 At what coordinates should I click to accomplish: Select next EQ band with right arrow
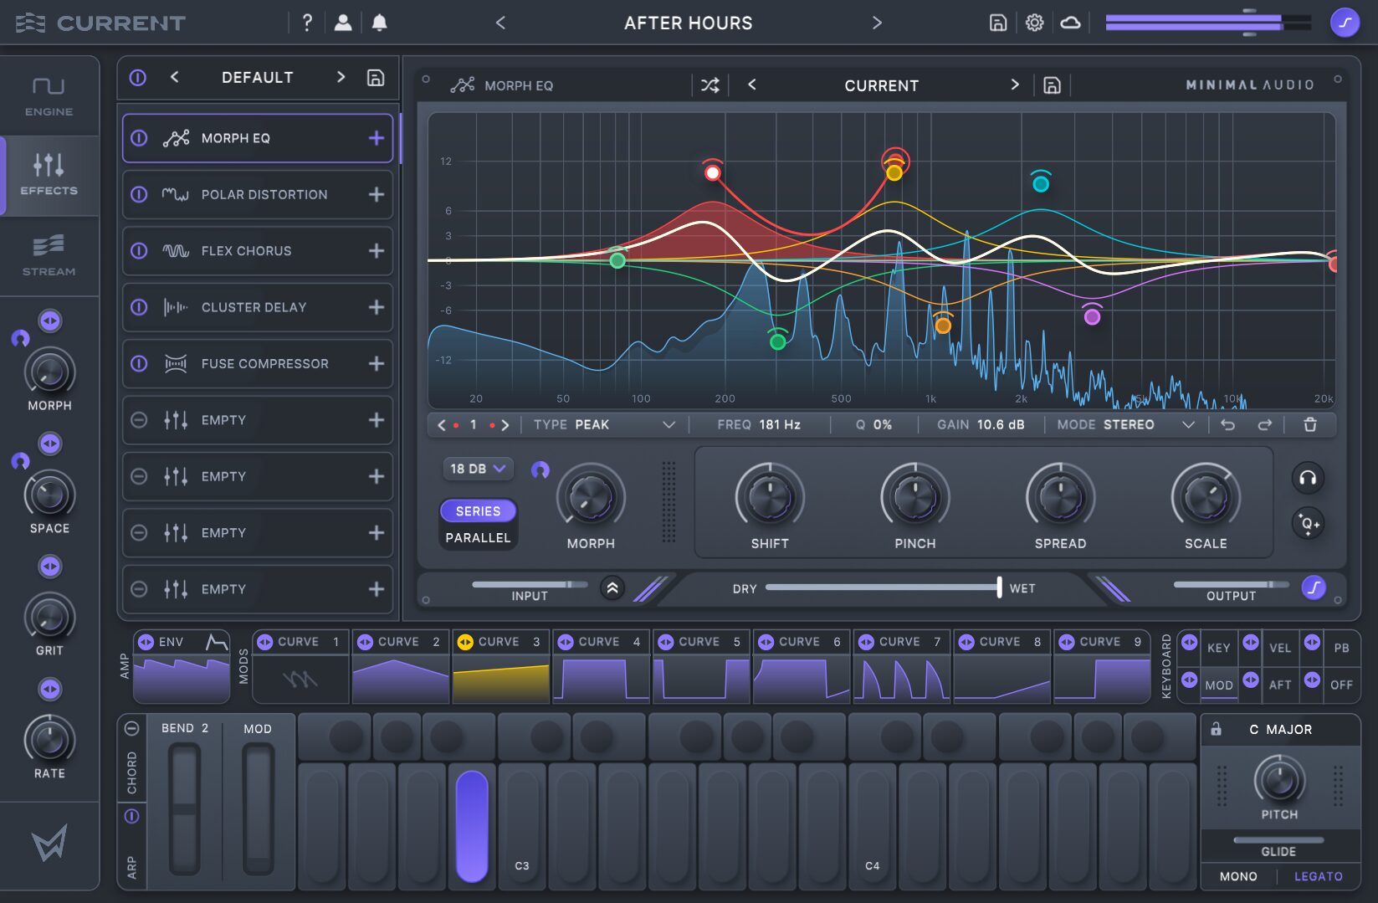pos(505,425)
